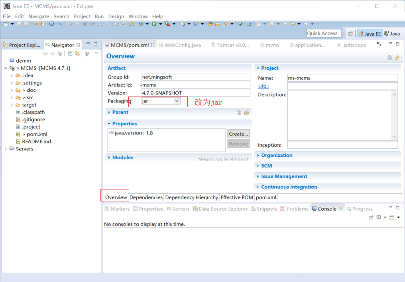Switch to the Dependency Hierarchy tab
405x282 pixels.
coord(192,197)
